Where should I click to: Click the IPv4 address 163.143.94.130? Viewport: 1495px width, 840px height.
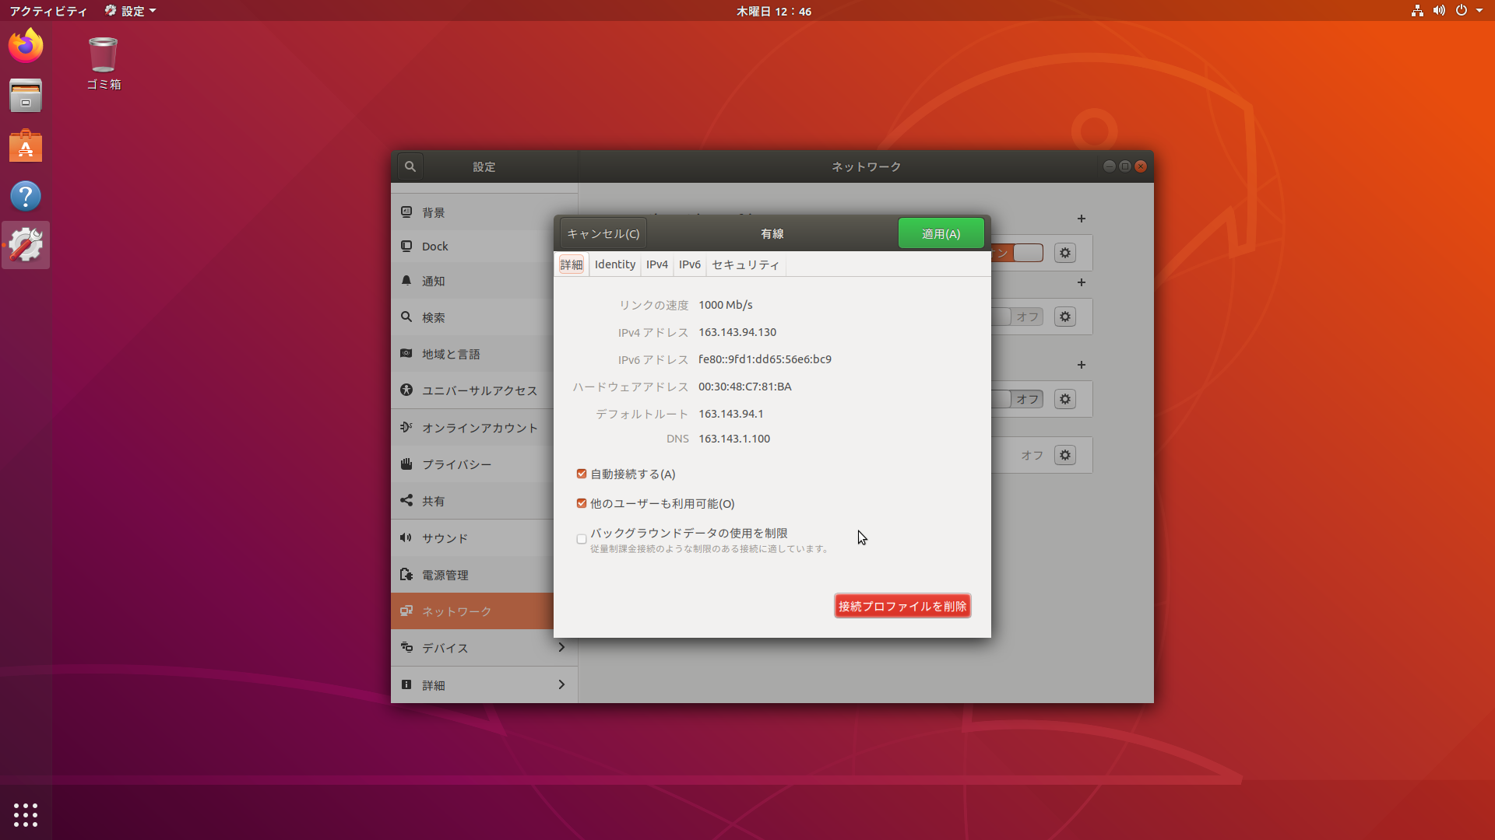(737, 332)
